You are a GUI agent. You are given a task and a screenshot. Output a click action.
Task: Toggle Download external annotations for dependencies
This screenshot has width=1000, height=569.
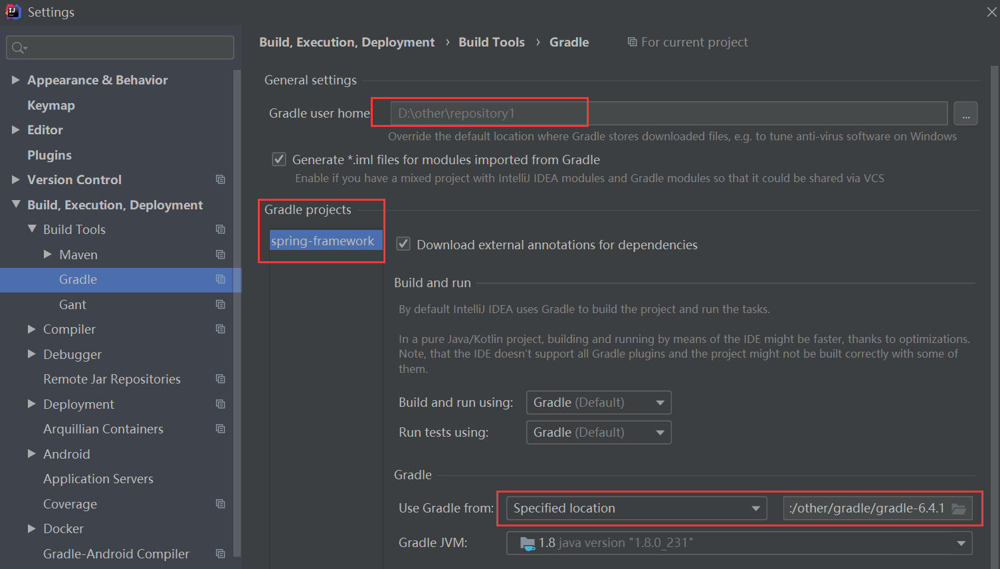click(403, 244)
